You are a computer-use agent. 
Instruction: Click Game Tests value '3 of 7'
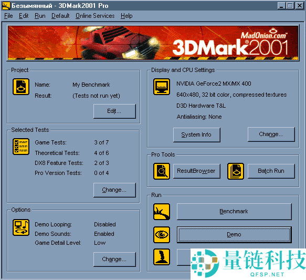click(x=101, y=142)
